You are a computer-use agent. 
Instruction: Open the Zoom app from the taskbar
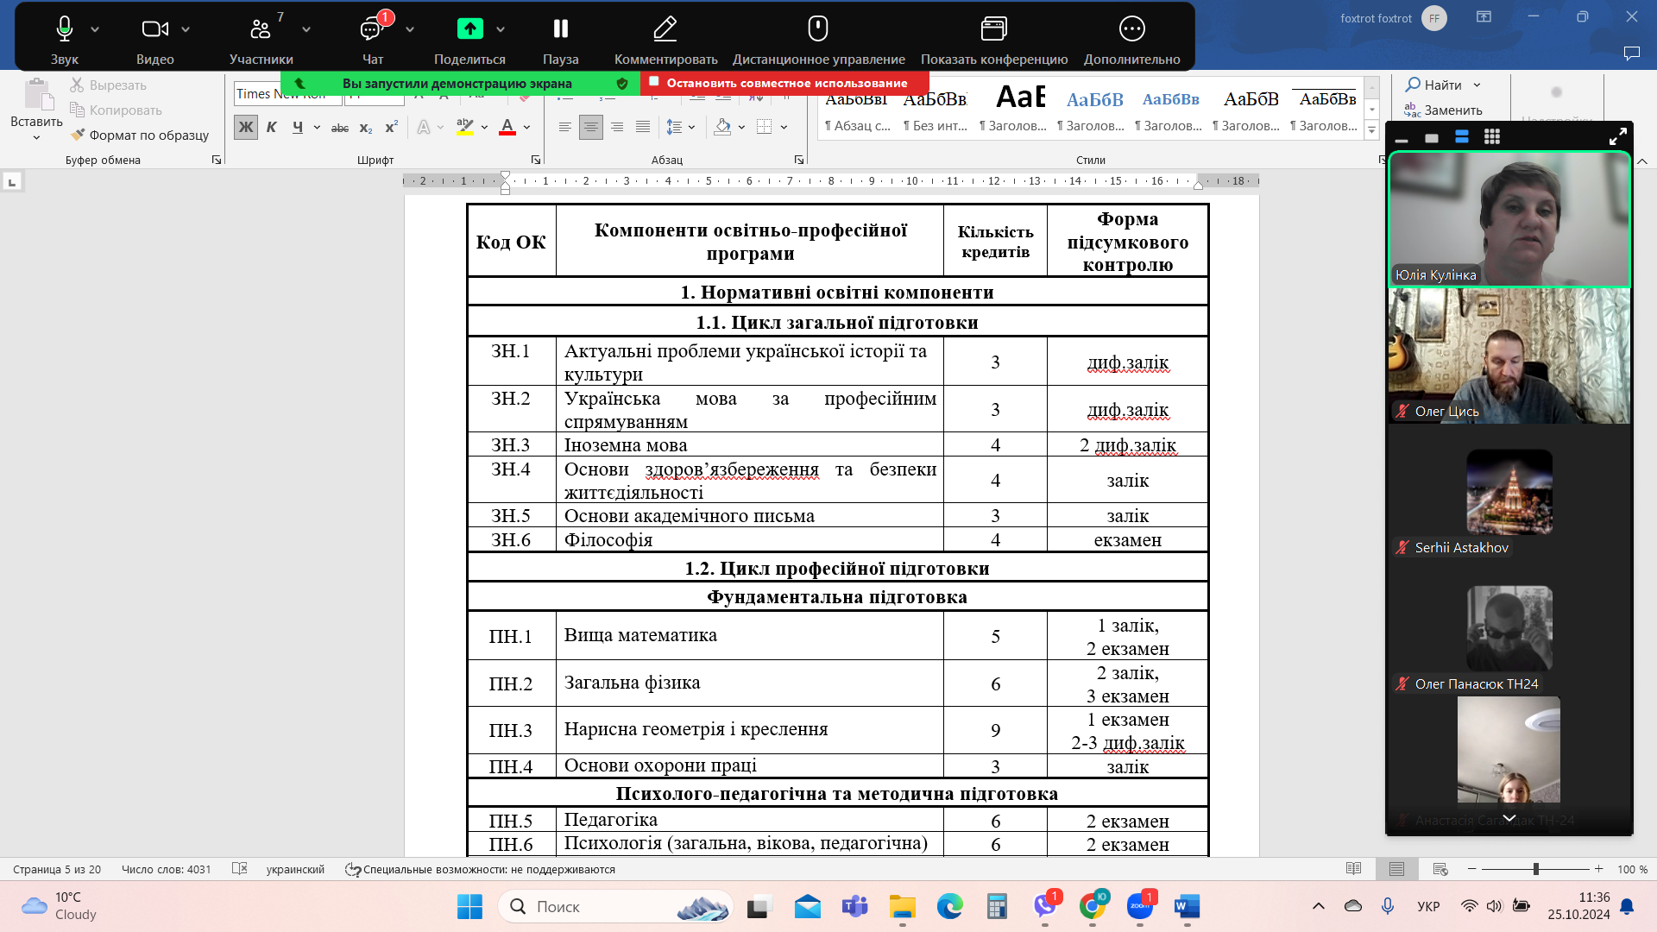tap(1139, 906)
